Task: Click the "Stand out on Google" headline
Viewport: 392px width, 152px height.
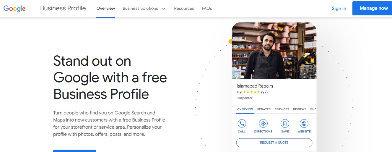Action: point(110,77)
